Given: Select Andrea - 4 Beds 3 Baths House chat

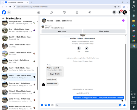Looking at the screenshot, I should (x=18, y=77).
